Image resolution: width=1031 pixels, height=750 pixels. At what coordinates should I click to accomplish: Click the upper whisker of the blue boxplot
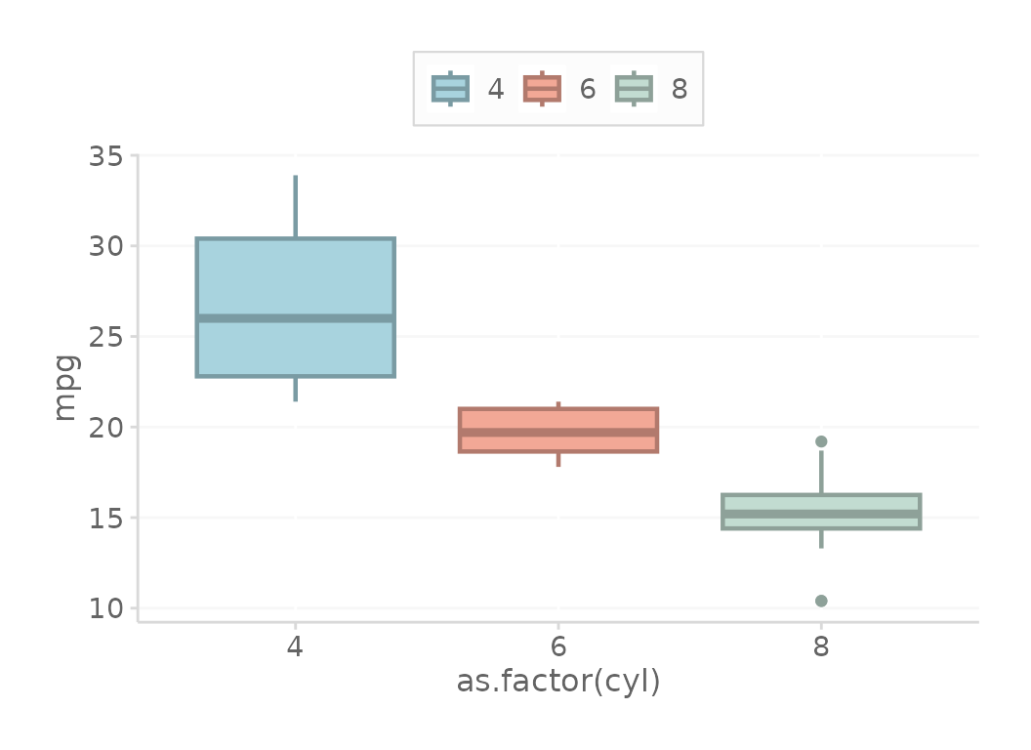(x=295, y=207)
